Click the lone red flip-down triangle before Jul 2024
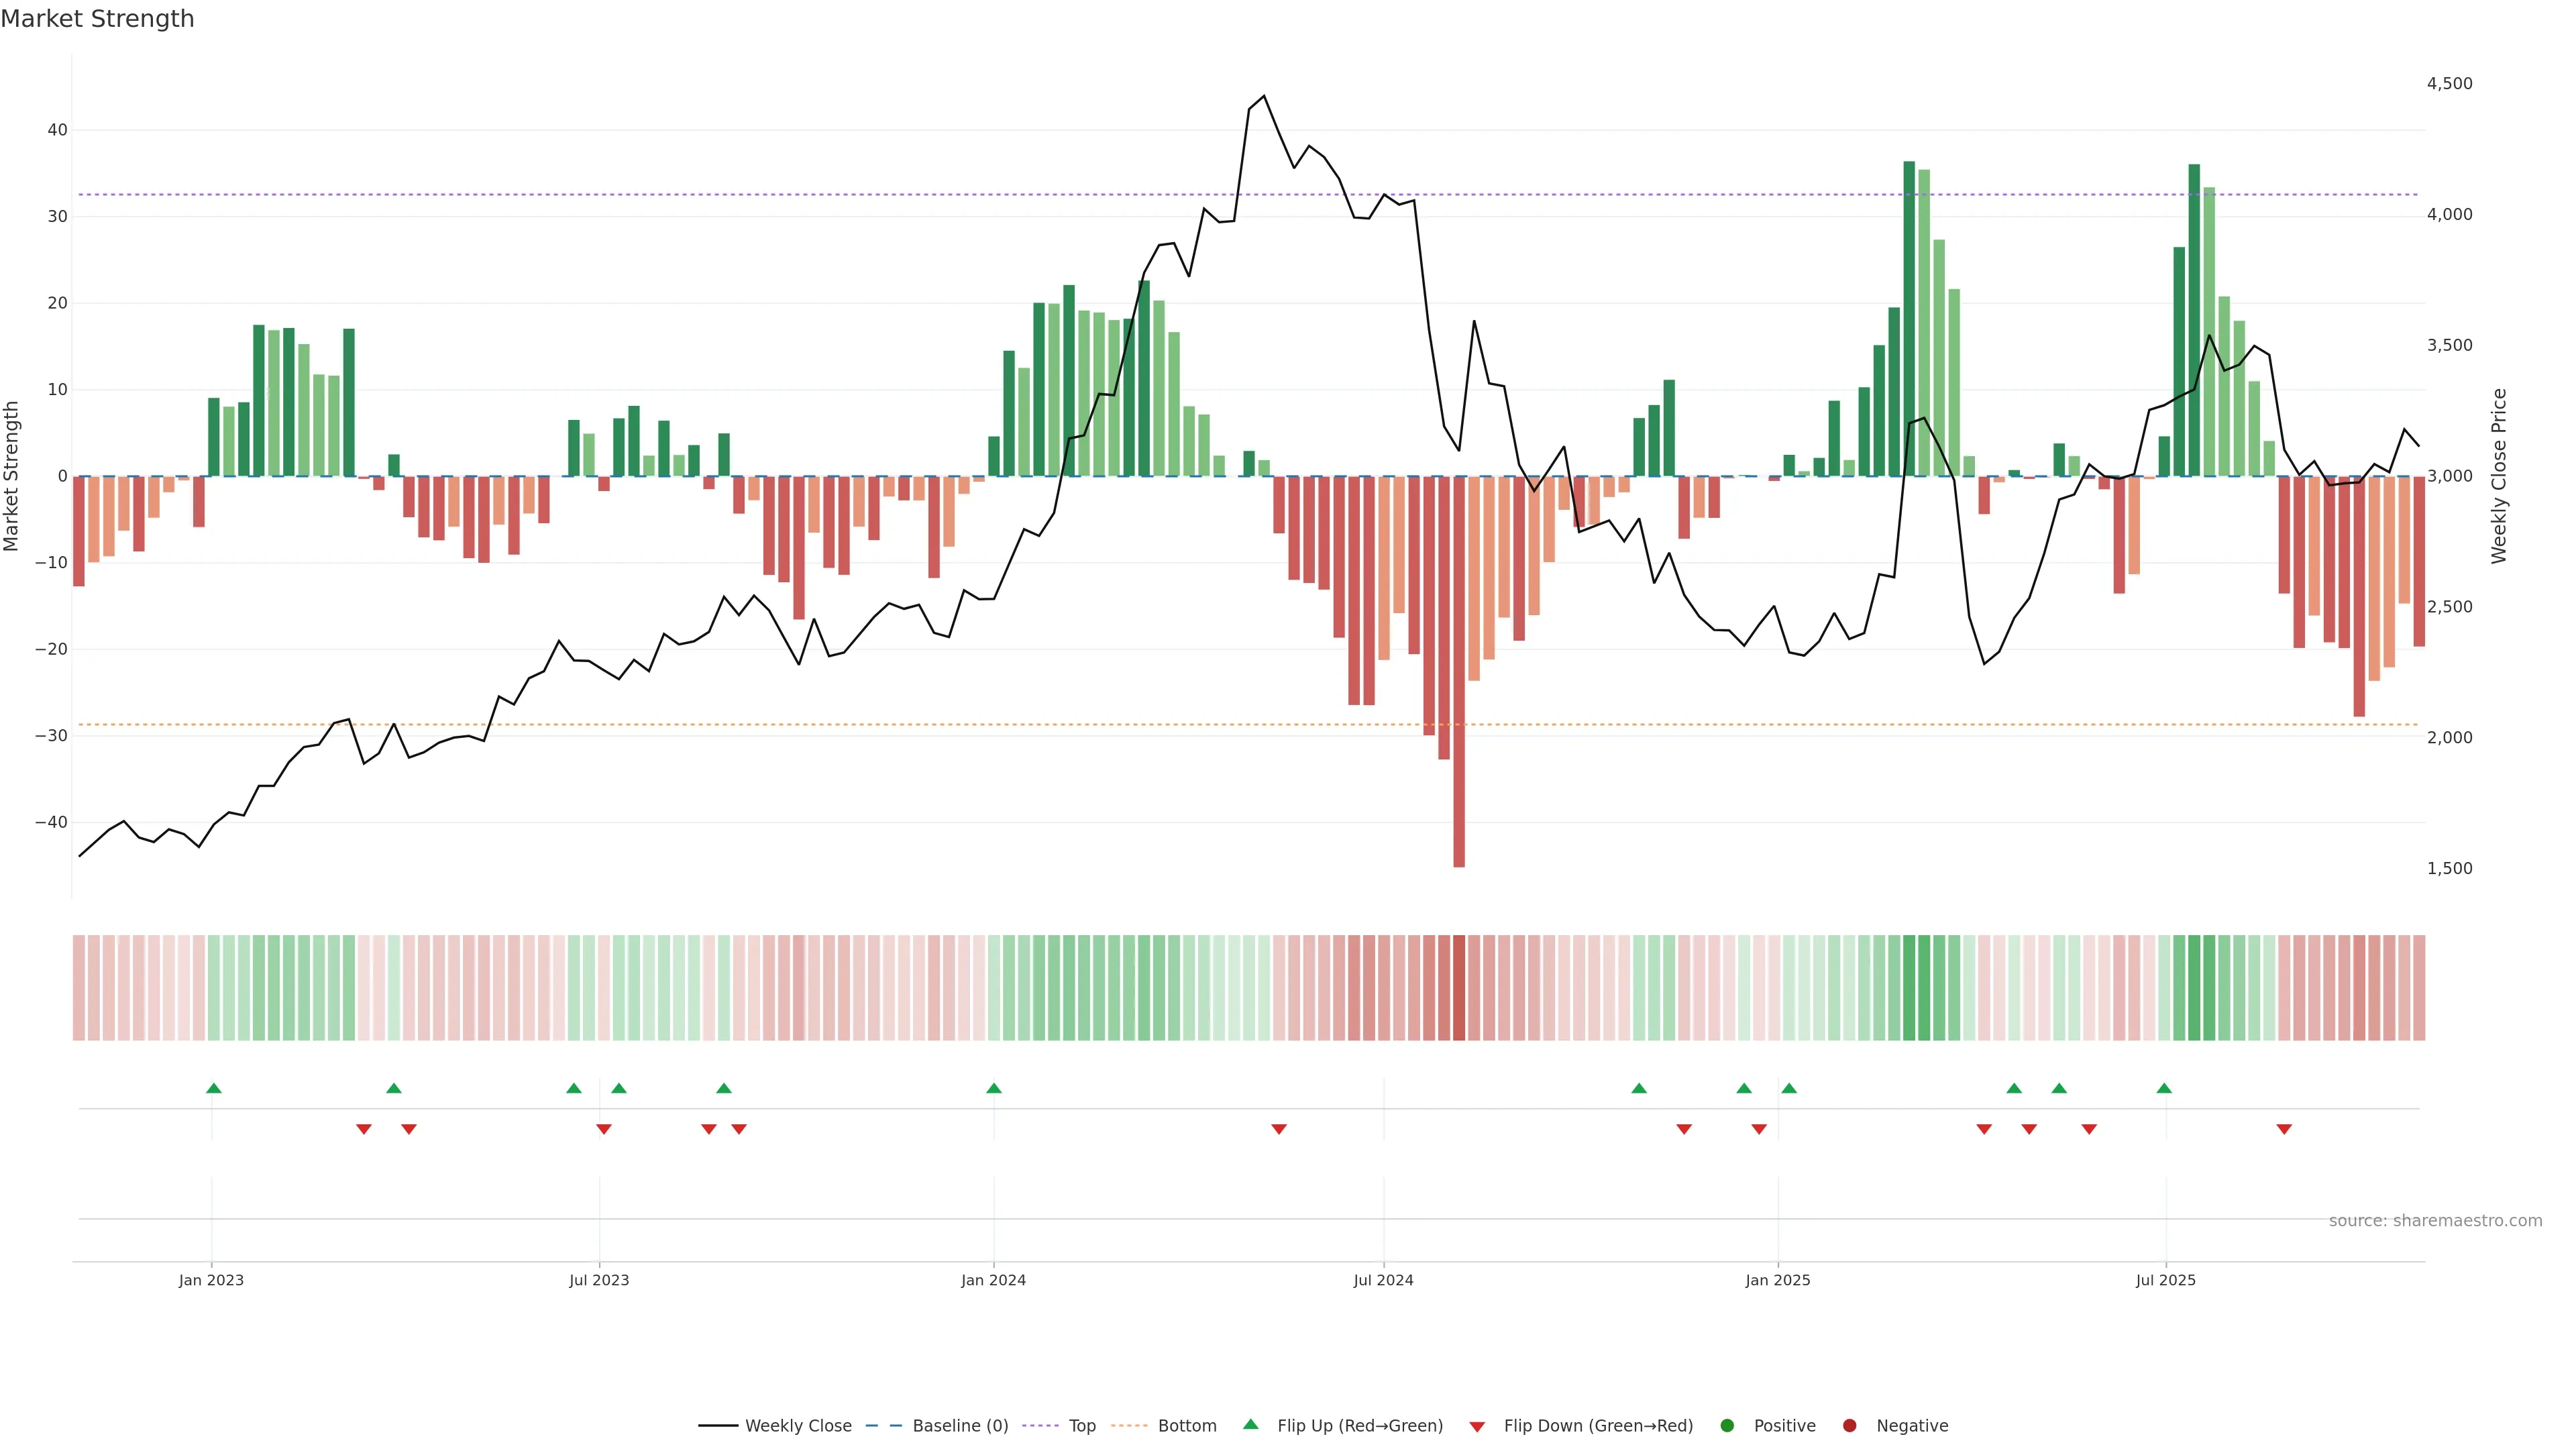 (1278, 1129)
